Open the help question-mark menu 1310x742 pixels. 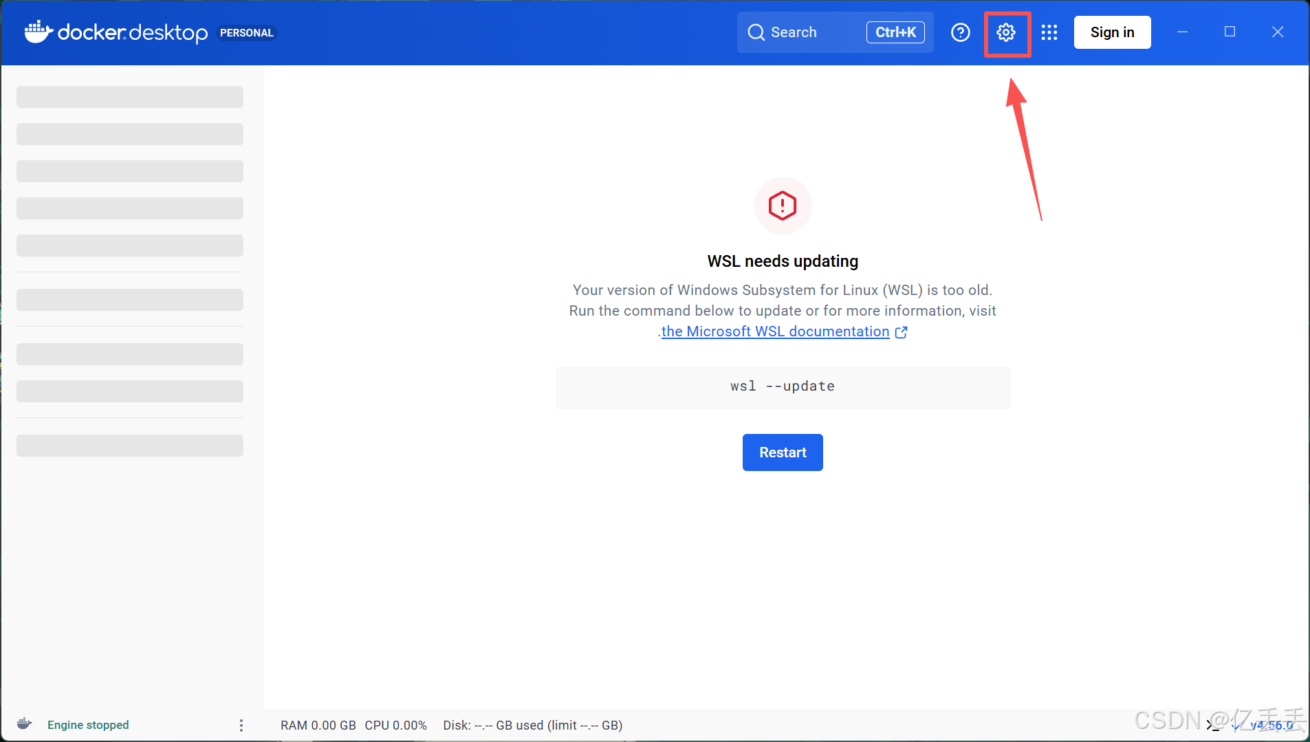tap(961, 32)
